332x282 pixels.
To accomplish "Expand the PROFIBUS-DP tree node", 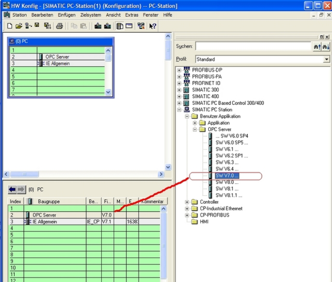I will tap(179, 70).
